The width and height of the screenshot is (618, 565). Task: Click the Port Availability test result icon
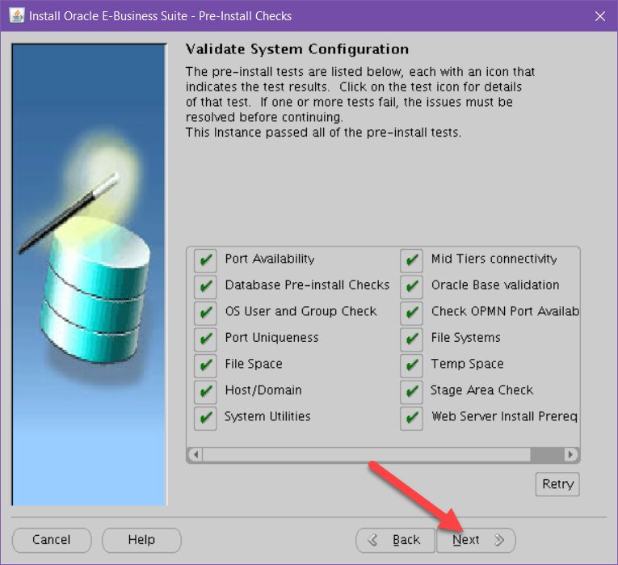tap(205, 260)
